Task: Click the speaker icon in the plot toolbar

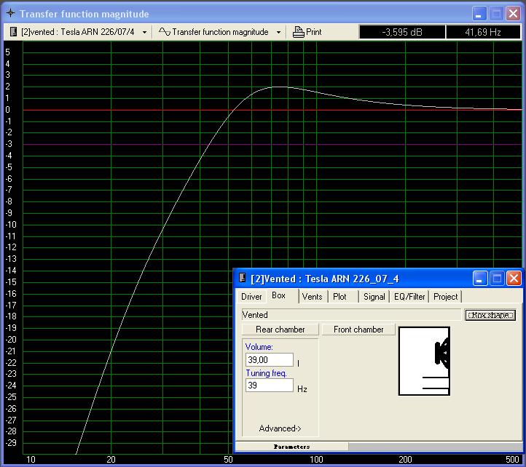Action: [13, 32]
